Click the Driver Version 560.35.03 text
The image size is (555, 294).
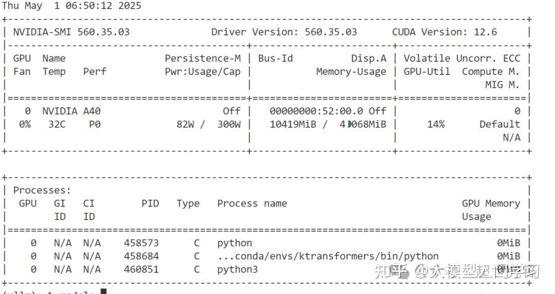pos(284,32)
